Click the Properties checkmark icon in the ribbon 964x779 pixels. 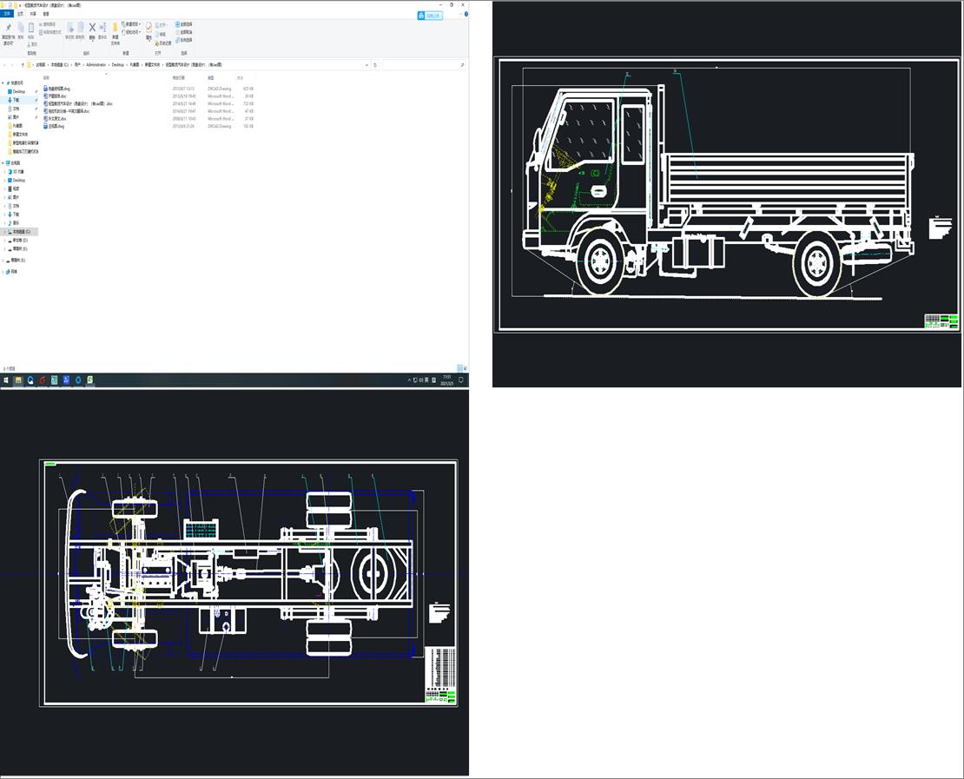(x=149, y=28)
